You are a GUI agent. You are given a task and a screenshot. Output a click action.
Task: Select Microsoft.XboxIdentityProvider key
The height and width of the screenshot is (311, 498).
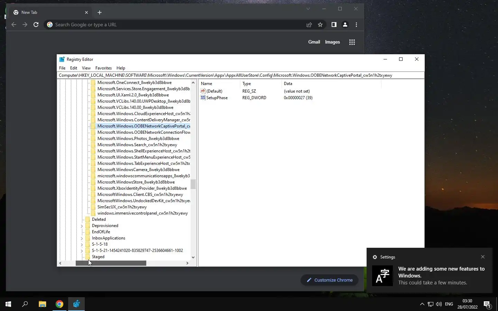coord(142,188)
